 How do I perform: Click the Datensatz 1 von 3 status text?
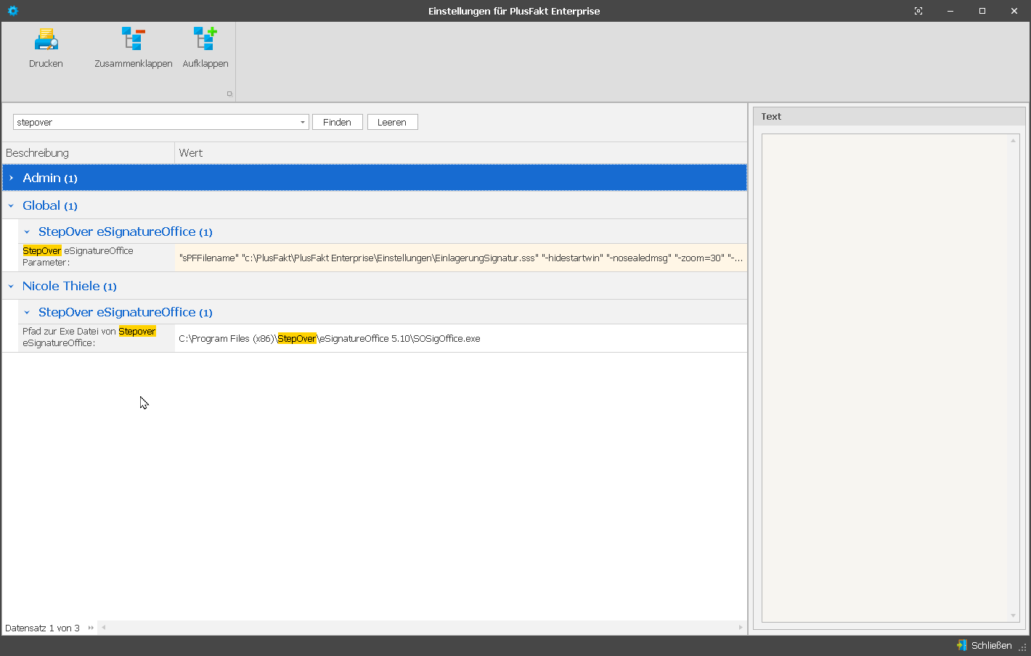pos(42,628)
